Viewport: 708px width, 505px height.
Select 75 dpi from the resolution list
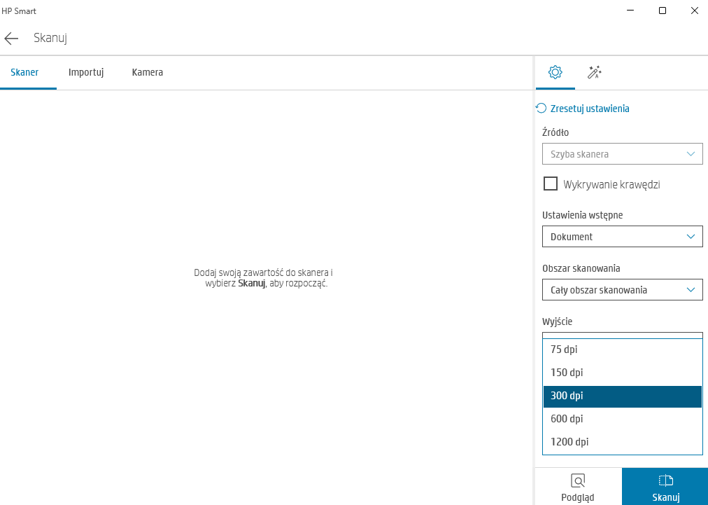(x=622, y=350)
